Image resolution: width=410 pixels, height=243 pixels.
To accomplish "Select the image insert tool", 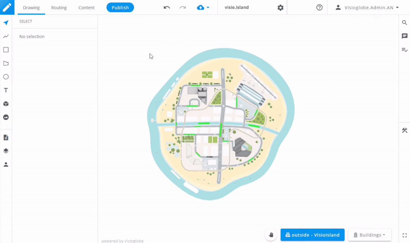I will coord(6,117).
